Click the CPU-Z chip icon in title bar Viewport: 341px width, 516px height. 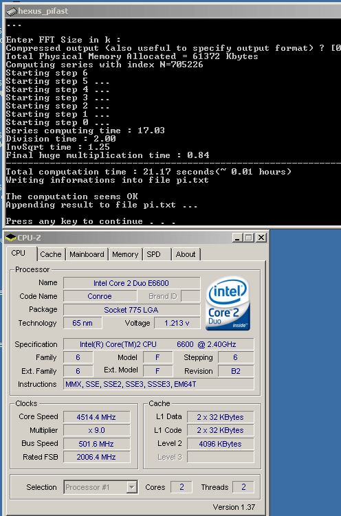pos(11,238)
